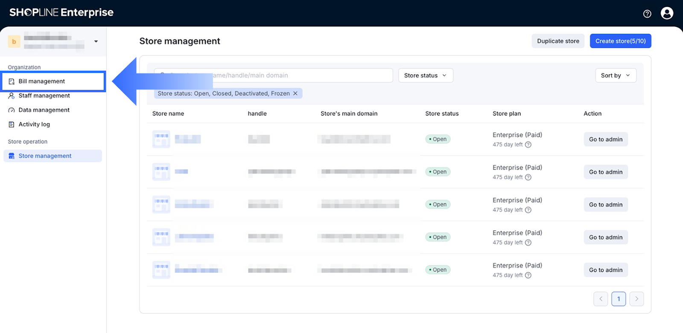Image resolution: width=683 pixels, height=333 pixels.
Task: Open the user account avatar icon
Action: click(667, 13)
